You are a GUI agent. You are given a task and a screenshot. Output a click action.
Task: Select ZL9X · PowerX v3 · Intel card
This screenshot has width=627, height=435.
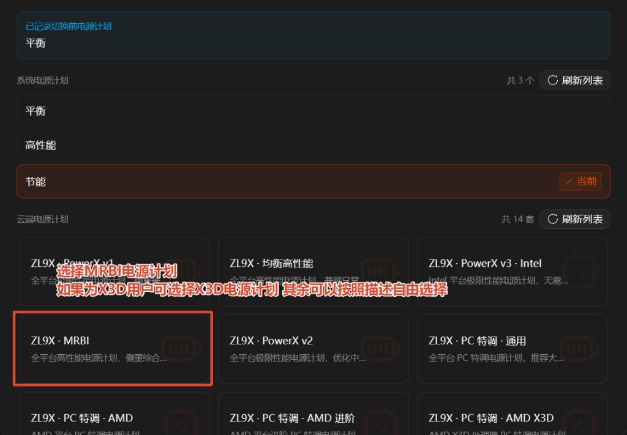click(512, 272)
